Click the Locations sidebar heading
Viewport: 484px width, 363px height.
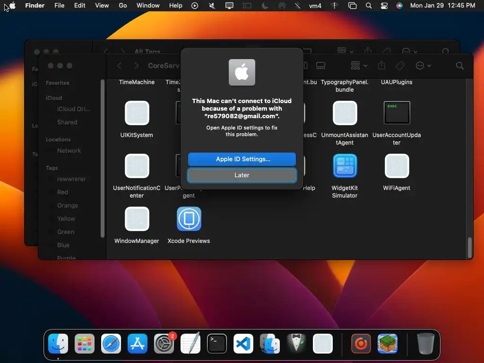(x=58, y=139)
